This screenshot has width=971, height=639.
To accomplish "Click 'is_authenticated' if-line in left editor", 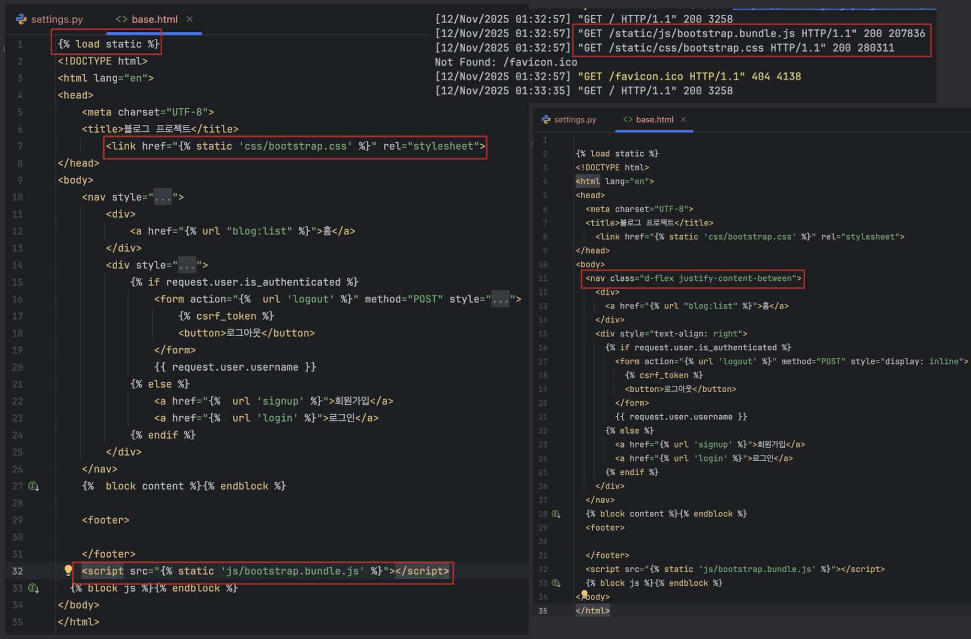I will point(244,282).
